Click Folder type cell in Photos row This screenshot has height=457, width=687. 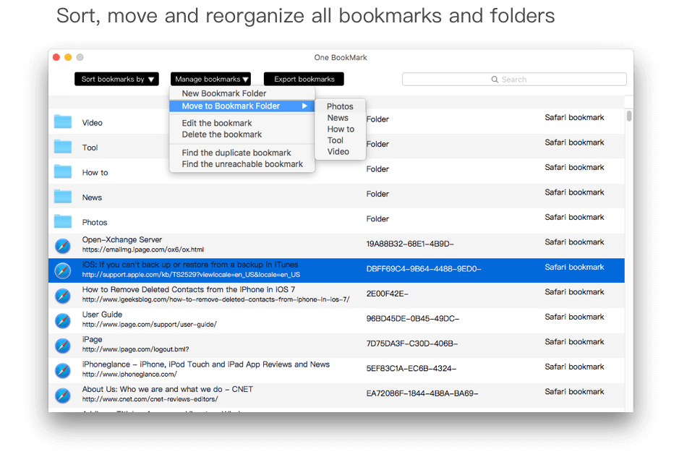377,219
